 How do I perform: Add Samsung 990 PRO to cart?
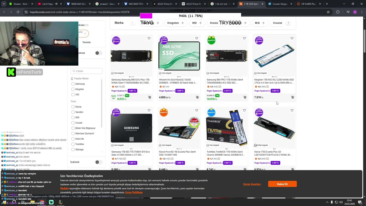pyautogui.click(x=245, y=97)
